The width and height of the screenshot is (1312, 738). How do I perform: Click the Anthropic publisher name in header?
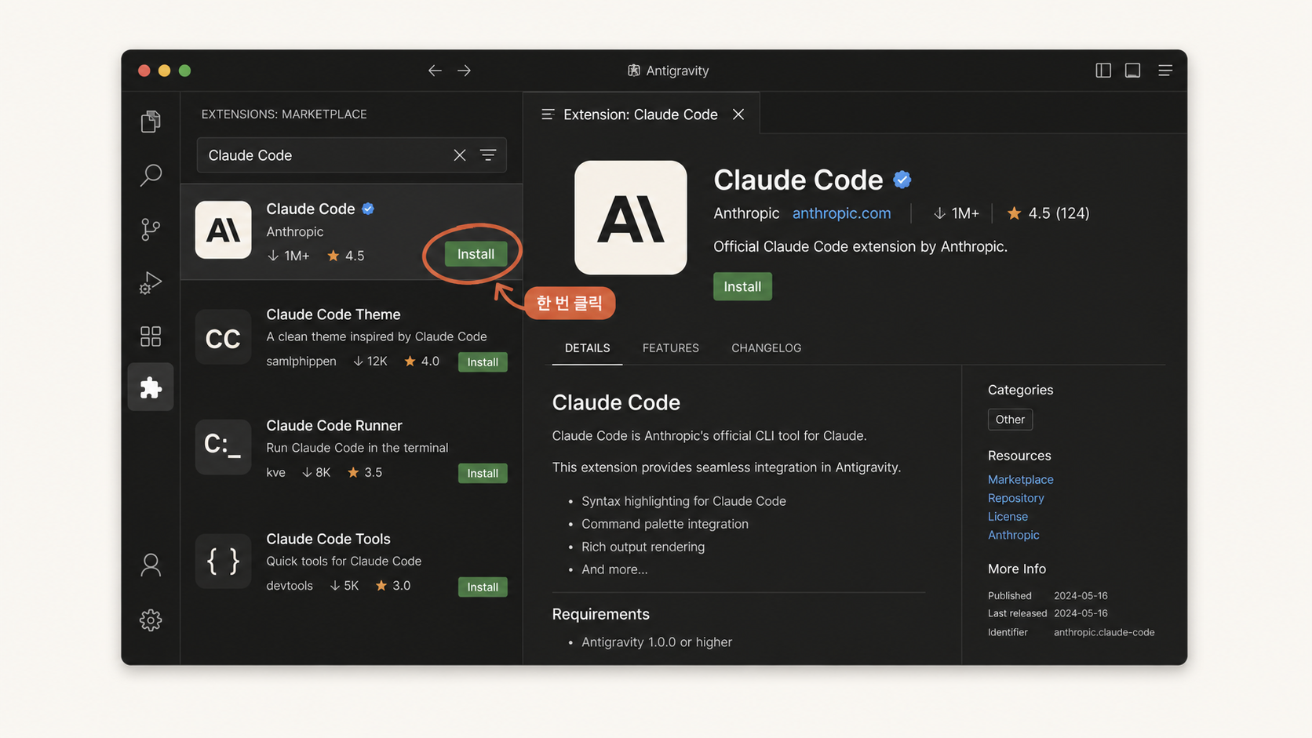746,213
